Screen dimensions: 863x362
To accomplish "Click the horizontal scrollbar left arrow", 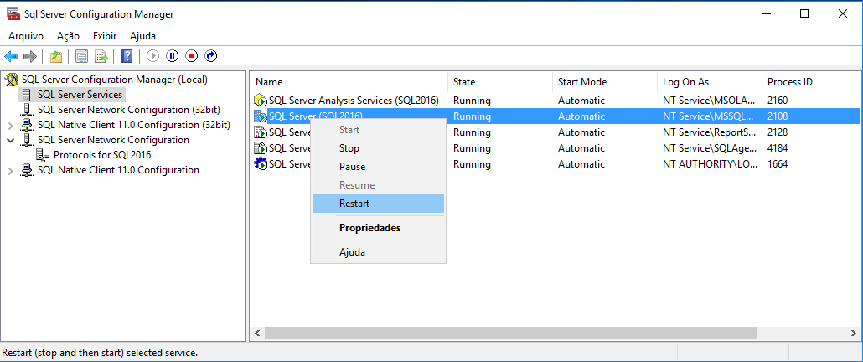I will click(257, 333).
